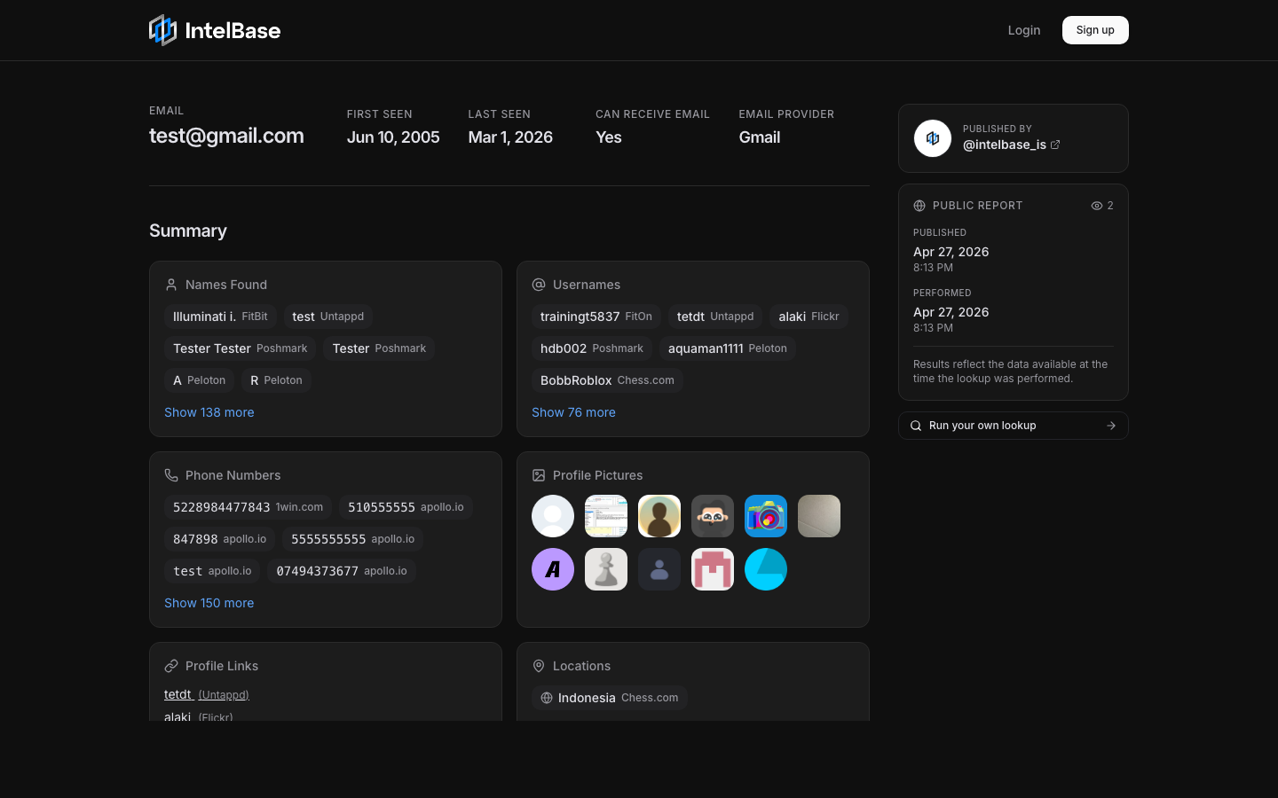
Task: Click the globe icon beside Indonesia
Action: pos(547,698)
